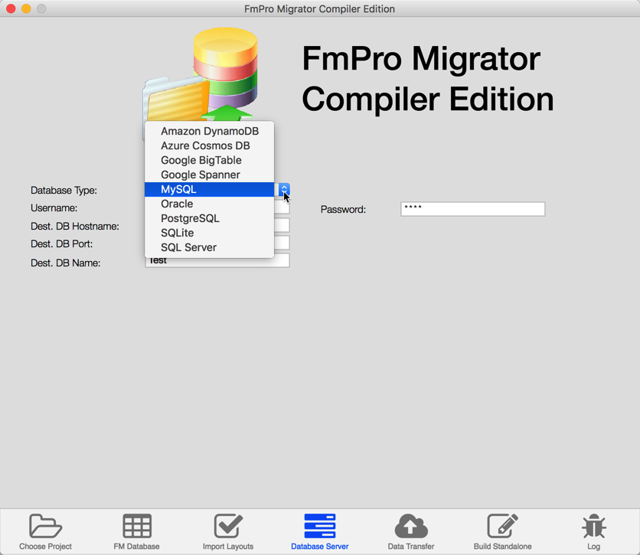Select Google Spanner database type
Screen dimensions: 640x555
pos(210,175)
